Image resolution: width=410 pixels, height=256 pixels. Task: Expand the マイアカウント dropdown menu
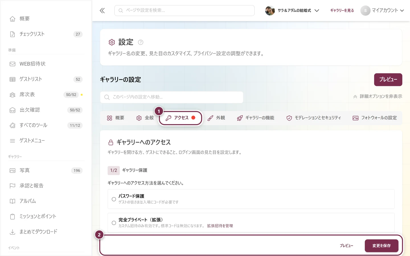click(x=382, y=11)
